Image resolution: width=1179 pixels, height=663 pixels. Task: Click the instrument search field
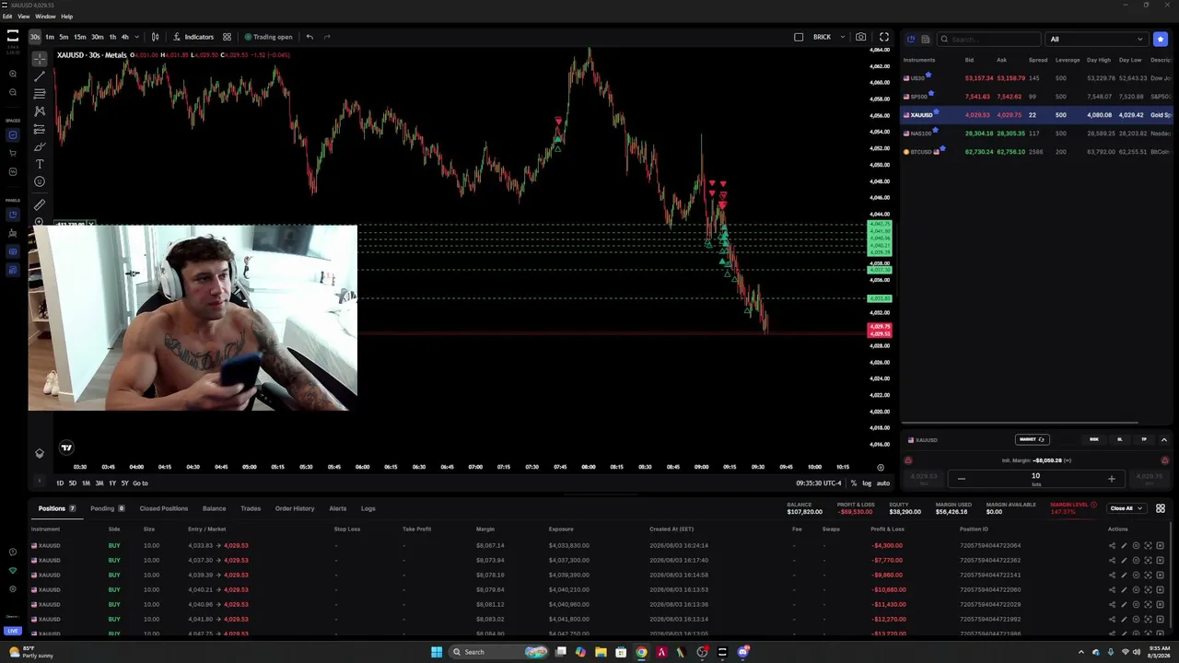coord(989,39)
